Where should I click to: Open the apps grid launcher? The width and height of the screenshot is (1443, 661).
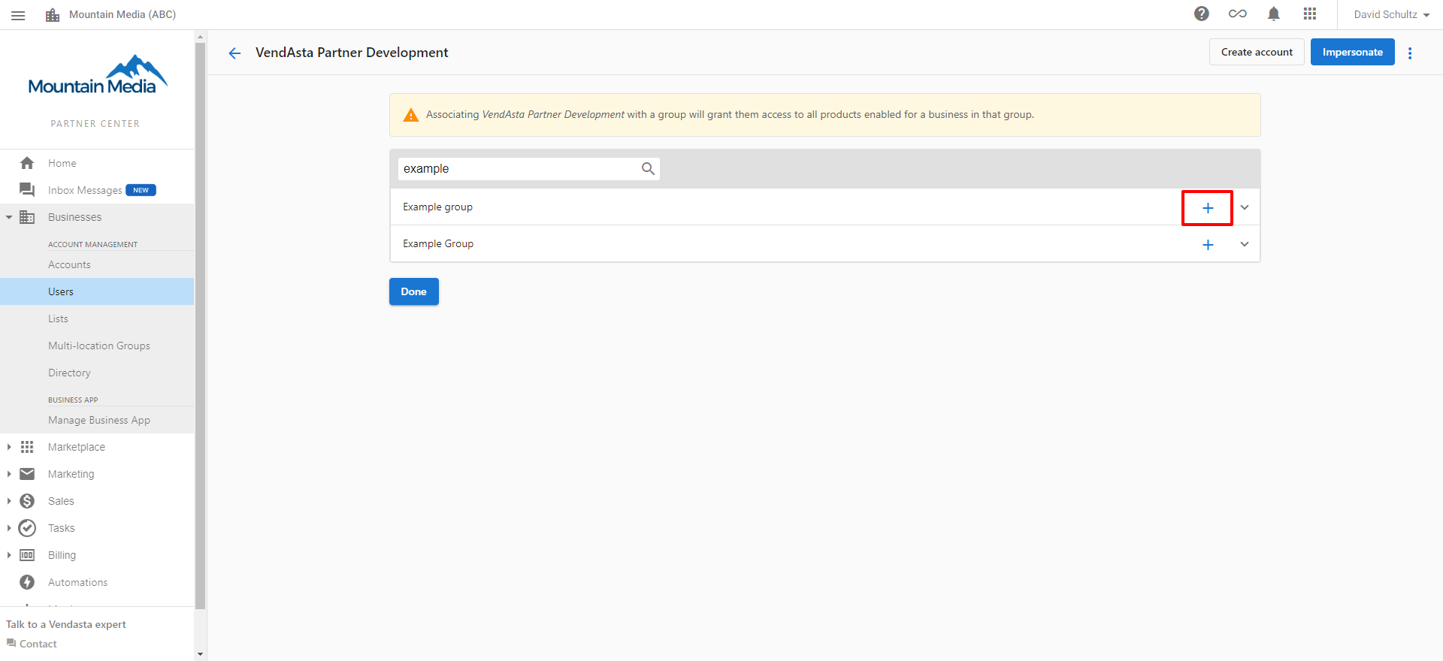coord(1310,14)
